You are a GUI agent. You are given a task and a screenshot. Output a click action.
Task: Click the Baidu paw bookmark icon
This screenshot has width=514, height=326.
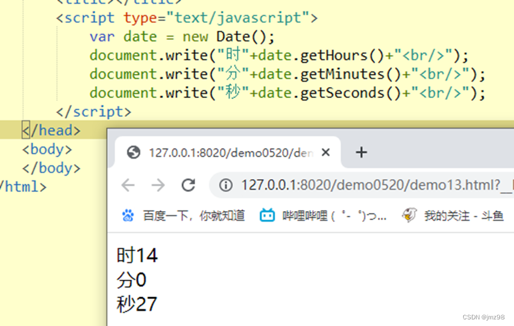(x=128, y=215)
